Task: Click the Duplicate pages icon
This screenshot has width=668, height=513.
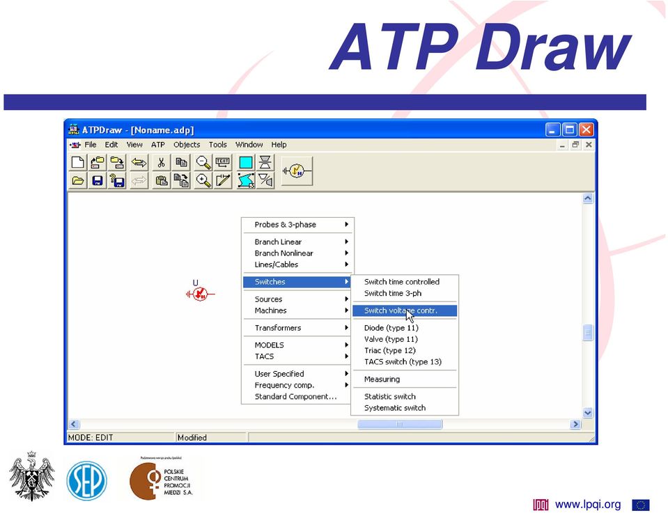Action: 182,180
